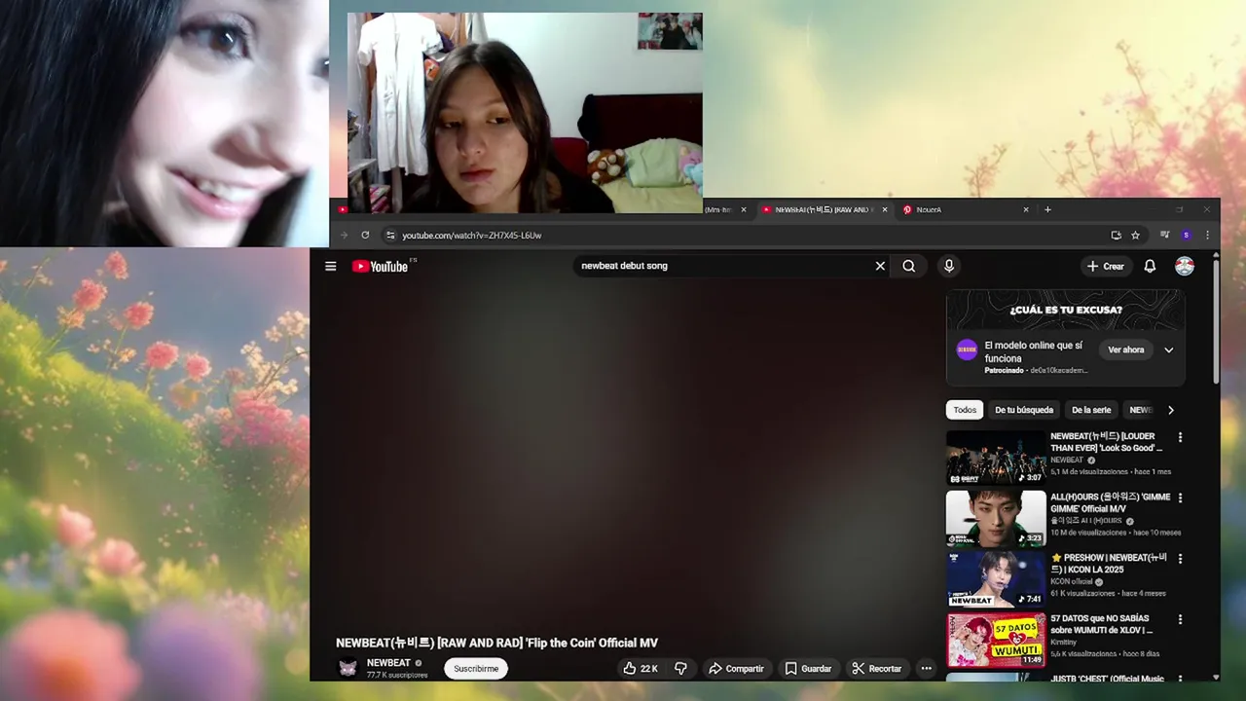Screen dimensions: 1246x701
Task: Expand the sponsored ad chevron
Action: coord(1168,350)
